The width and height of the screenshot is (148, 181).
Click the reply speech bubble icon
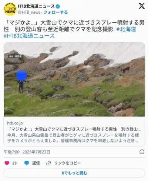pos(27,163)
